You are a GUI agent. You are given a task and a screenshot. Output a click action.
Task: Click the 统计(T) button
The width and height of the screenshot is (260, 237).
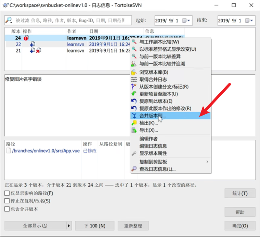coord(240,193)
